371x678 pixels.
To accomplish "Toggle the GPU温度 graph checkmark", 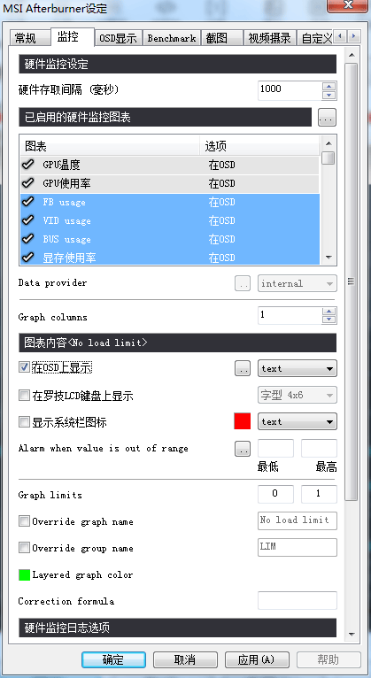I will (x=28, y=165).
